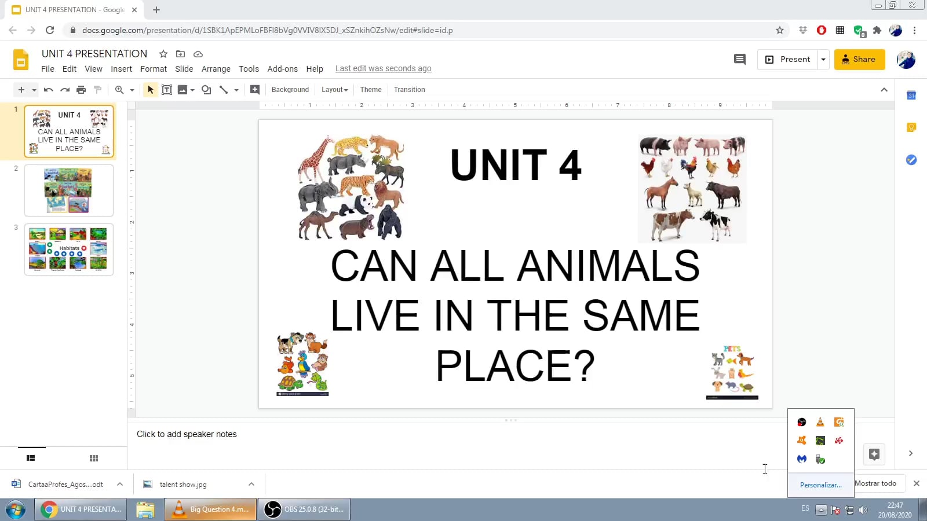This screenshot has height=521, width=927.
Task: Click the Explore button at bottom right
Action: [x=874, y=454]
